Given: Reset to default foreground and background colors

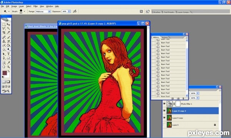Looking at the screenshot, I should pyautogui.click(x=3, y=77).
